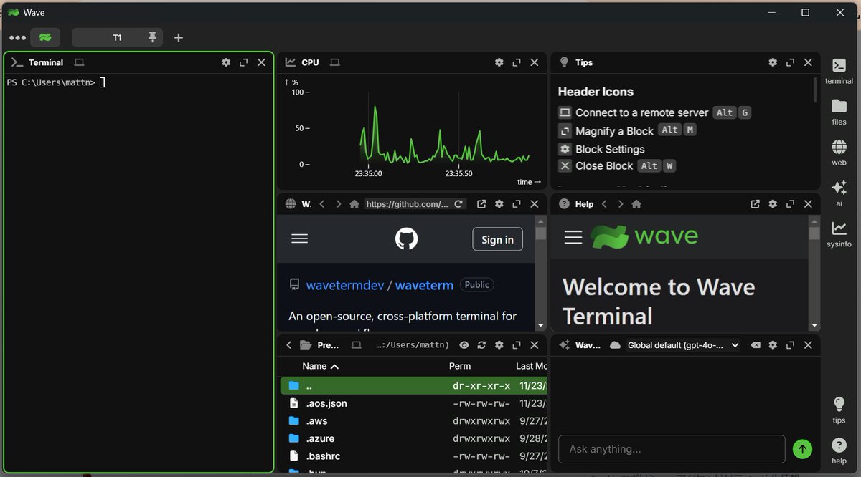Open Terminal block settings gear

tap(226, 62)
